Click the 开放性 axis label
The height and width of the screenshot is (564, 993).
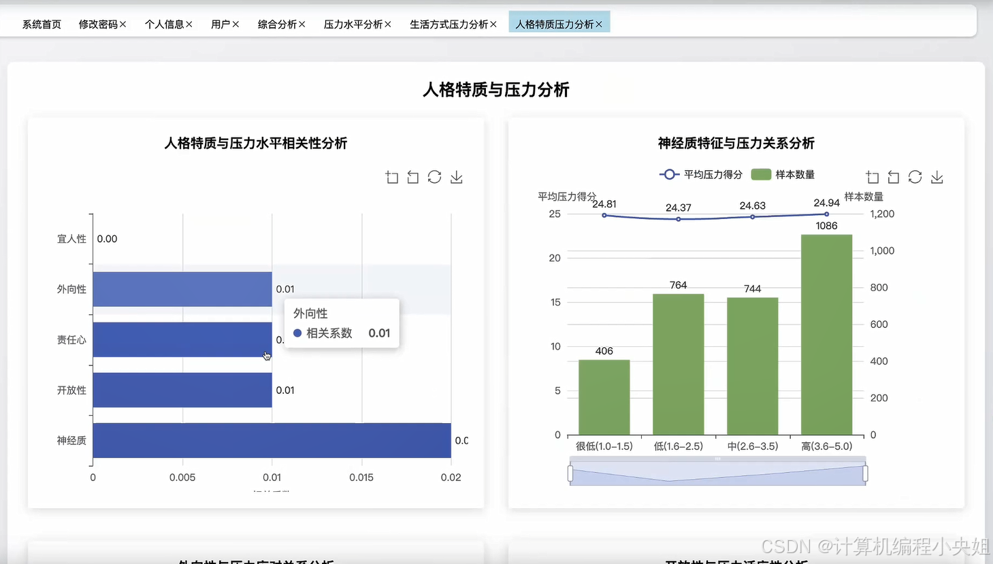(x=71, y=390)
